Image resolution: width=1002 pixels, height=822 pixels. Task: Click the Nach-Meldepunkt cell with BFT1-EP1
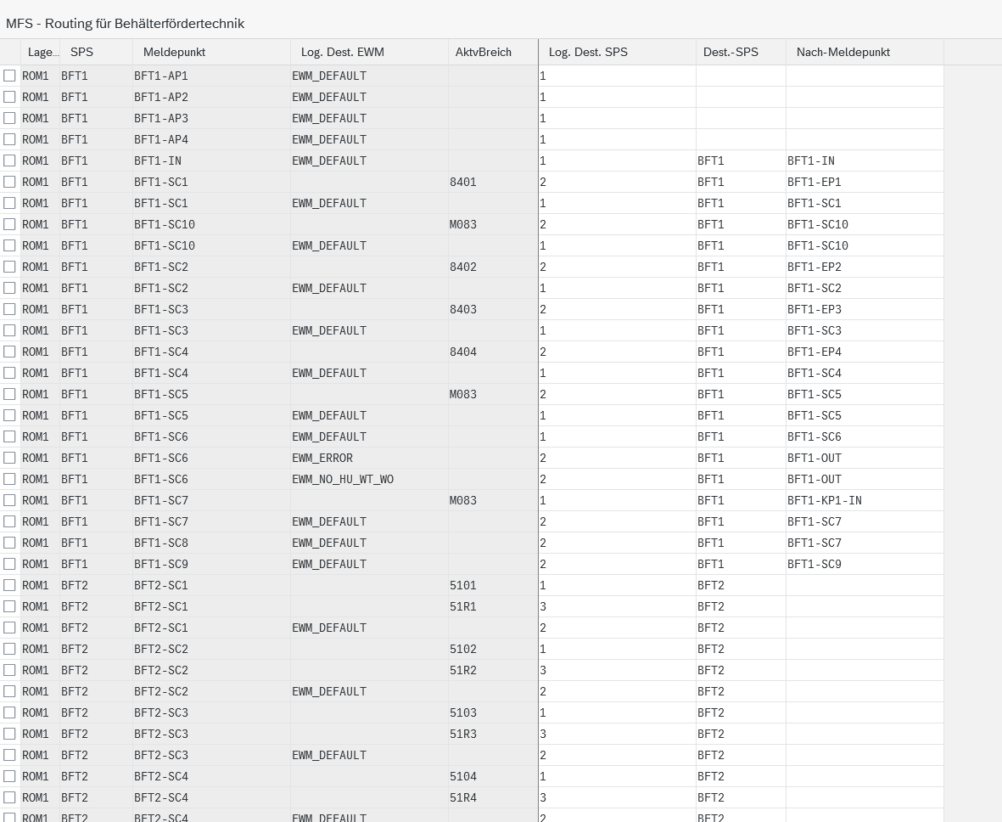pyautogui.click(x=865, y=182)
